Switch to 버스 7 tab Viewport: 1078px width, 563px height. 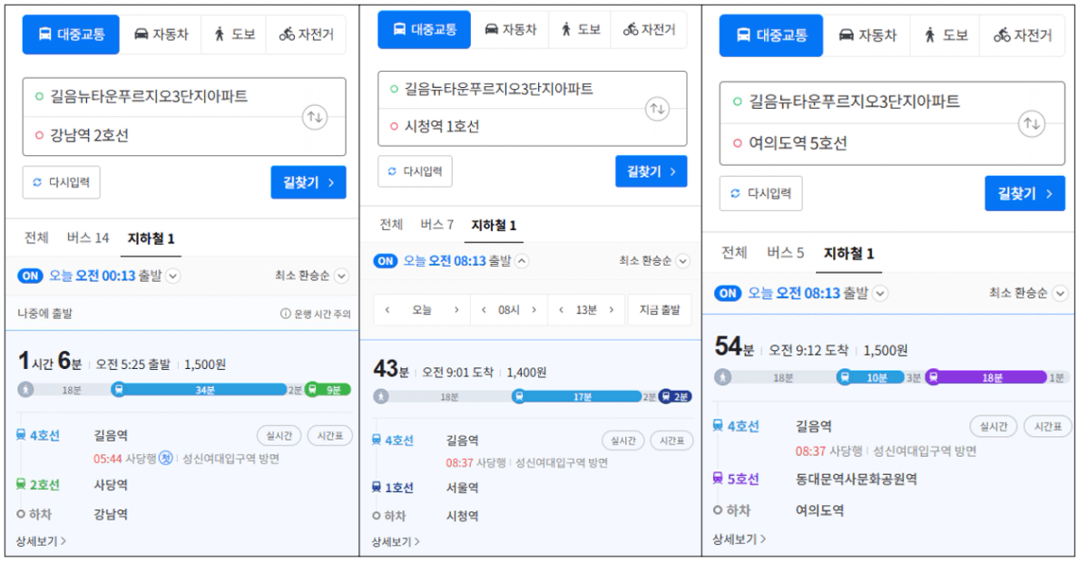tap(436, 225)
